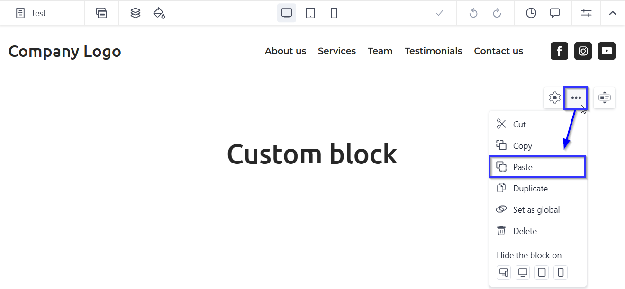Redo the last action
Screen dimensions: 625x289
(x=497, y=13)
